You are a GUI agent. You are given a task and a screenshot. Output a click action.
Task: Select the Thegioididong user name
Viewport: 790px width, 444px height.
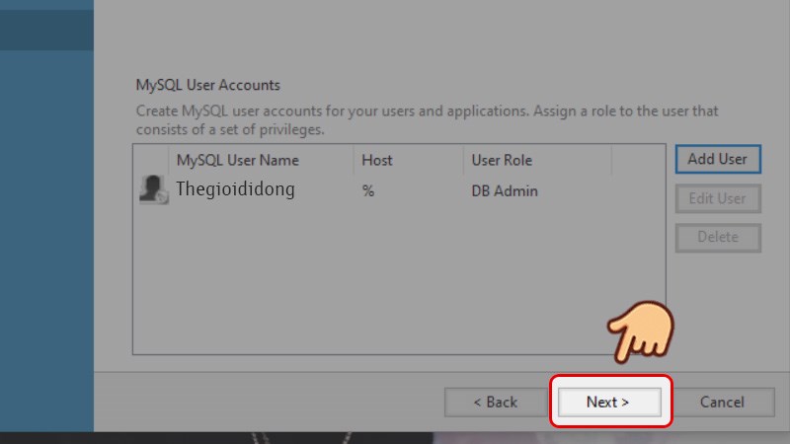(x=235, y=190)
